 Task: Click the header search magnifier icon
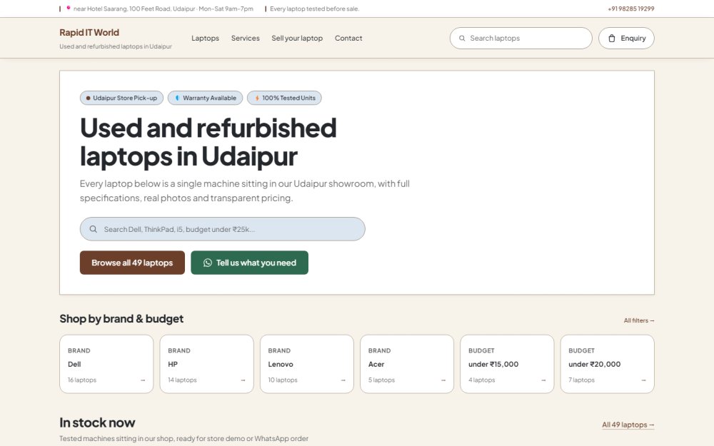pyautogui.click(x=462, y=39)
